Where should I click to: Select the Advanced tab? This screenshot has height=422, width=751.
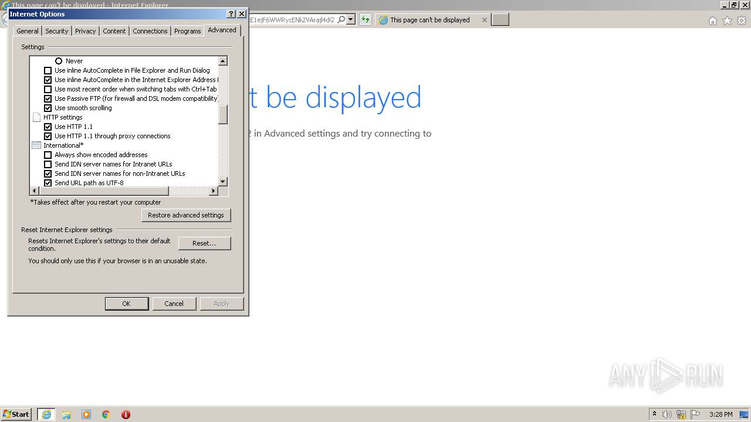222,30
